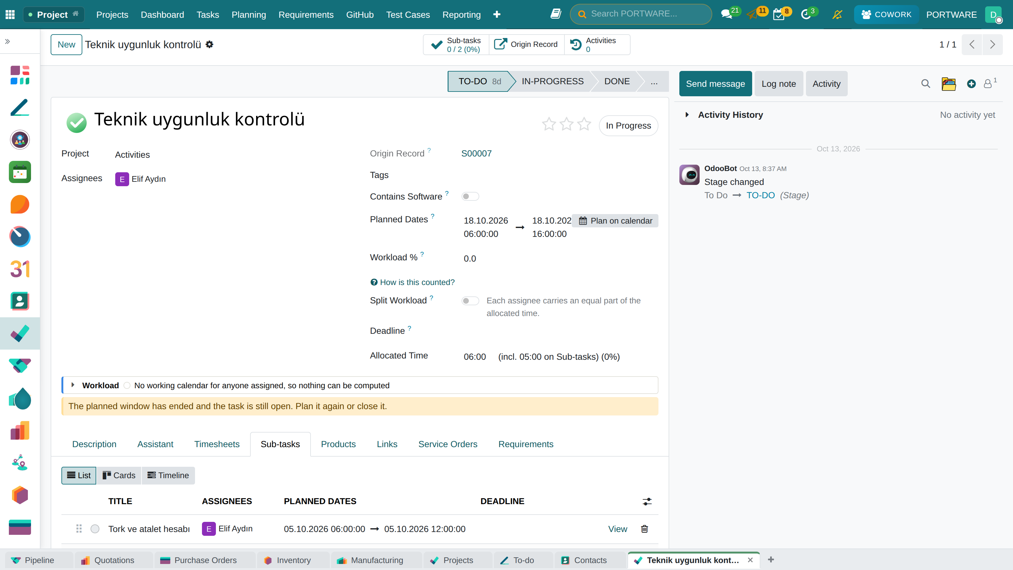1013x570 pixels.
Task: Open the timer icon with 3 badge
Action: coord(806,15)
